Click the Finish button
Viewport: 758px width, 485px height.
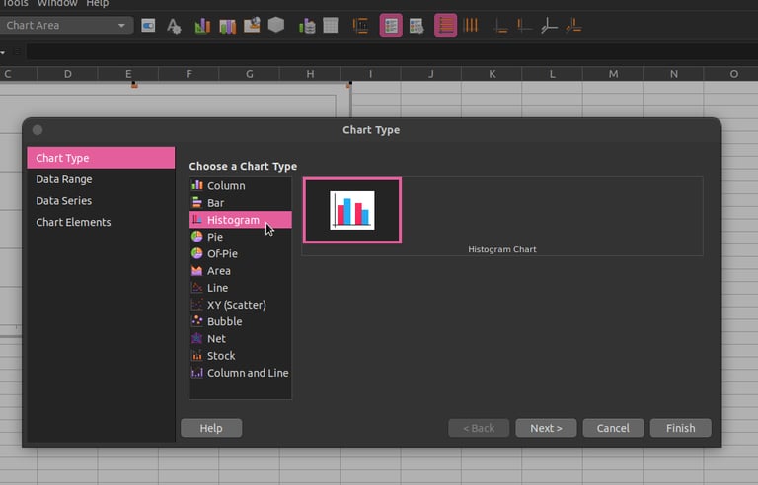coord(681,428)
